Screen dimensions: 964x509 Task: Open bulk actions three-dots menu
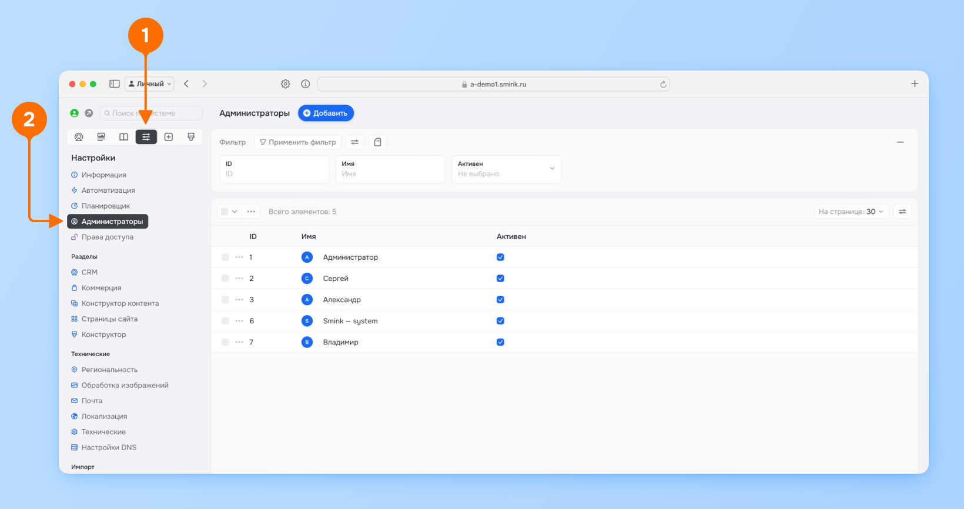pos(251,212)
